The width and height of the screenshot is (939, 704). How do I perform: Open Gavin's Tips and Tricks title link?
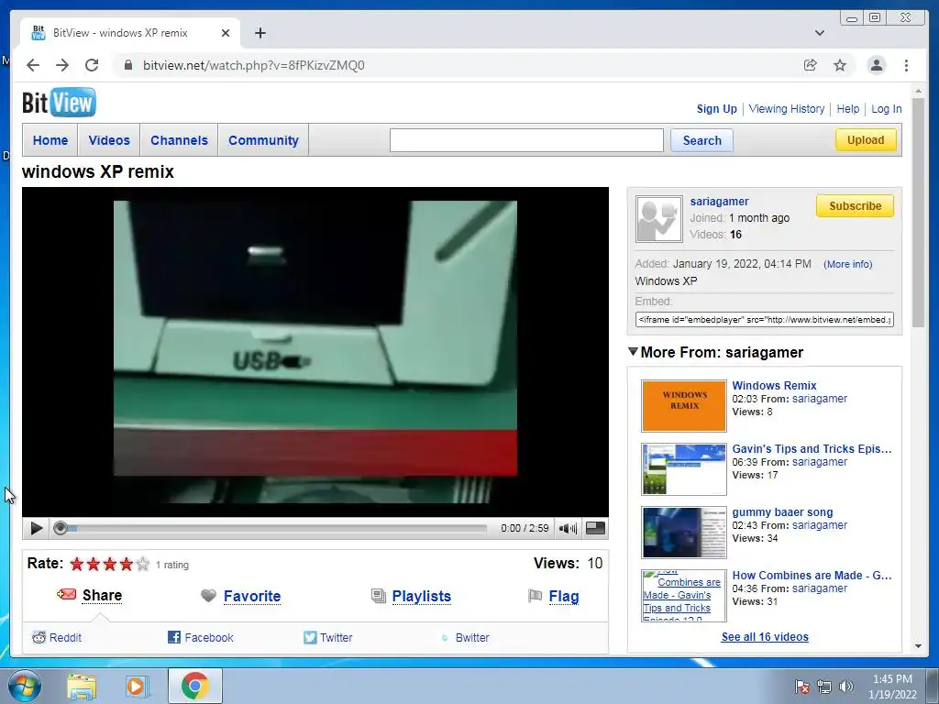tap(812, 449)
